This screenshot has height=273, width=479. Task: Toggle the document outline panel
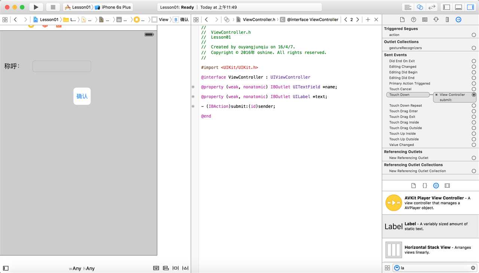pos(6,268)
